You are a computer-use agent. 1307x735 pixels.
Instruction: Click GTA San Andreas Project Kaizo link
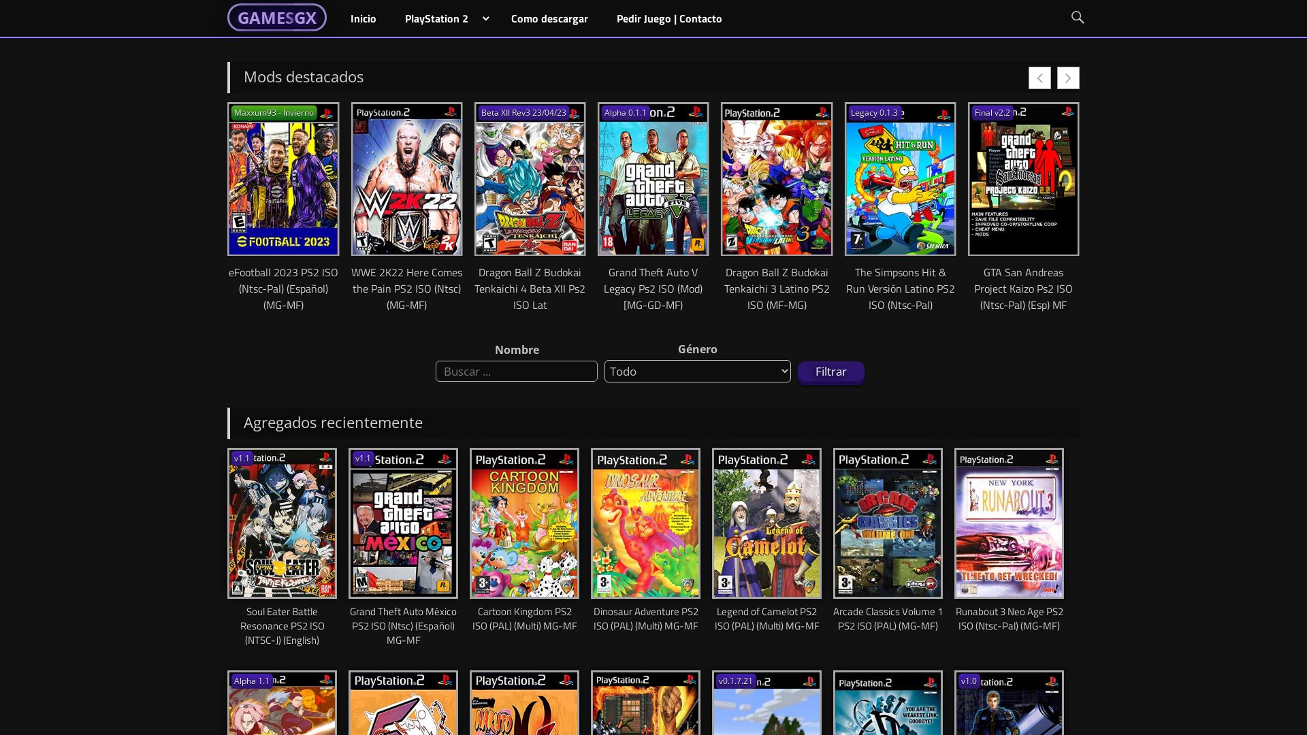coord(1023,289)
